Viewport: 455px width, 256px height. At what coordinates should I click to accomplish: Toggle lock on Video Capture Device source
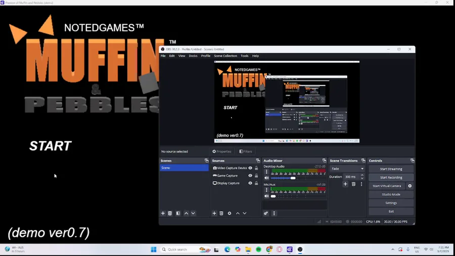click(x=256, y=168)
